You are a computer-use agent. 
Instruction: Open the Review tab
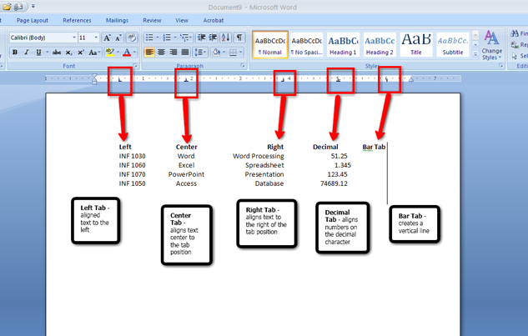tap(152, 20)
